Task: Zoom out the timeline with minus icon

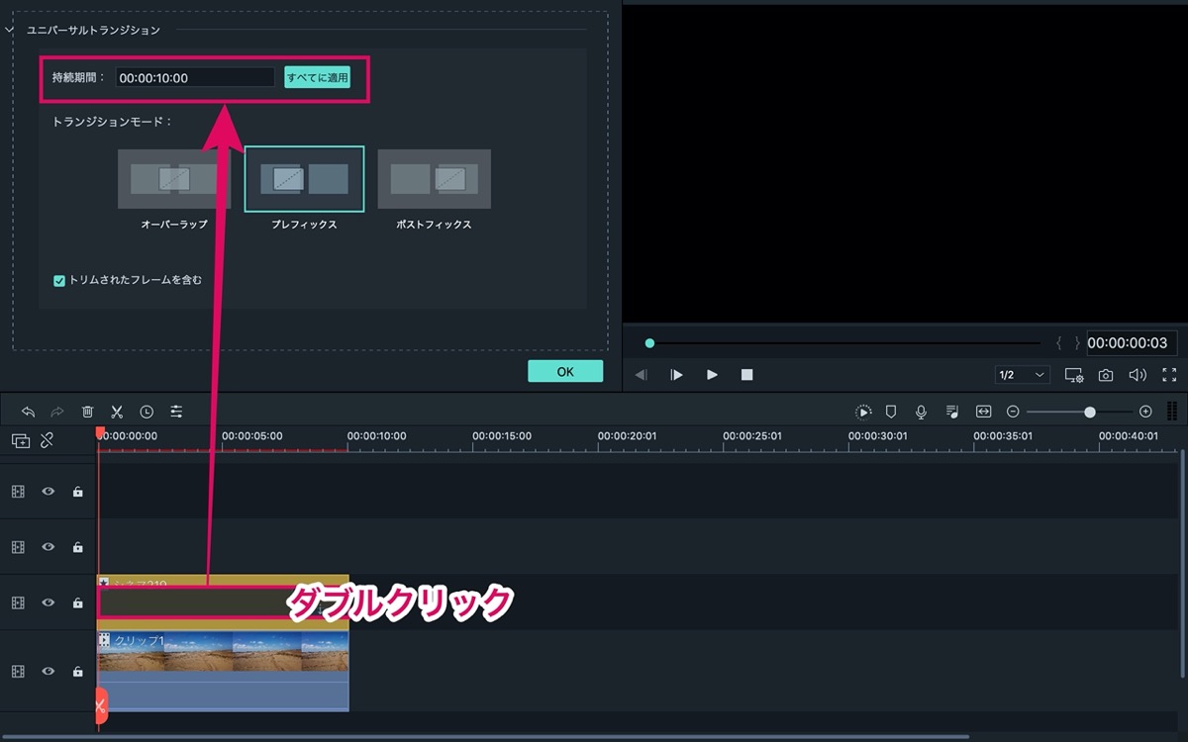Action: [x=1013, y=412]
